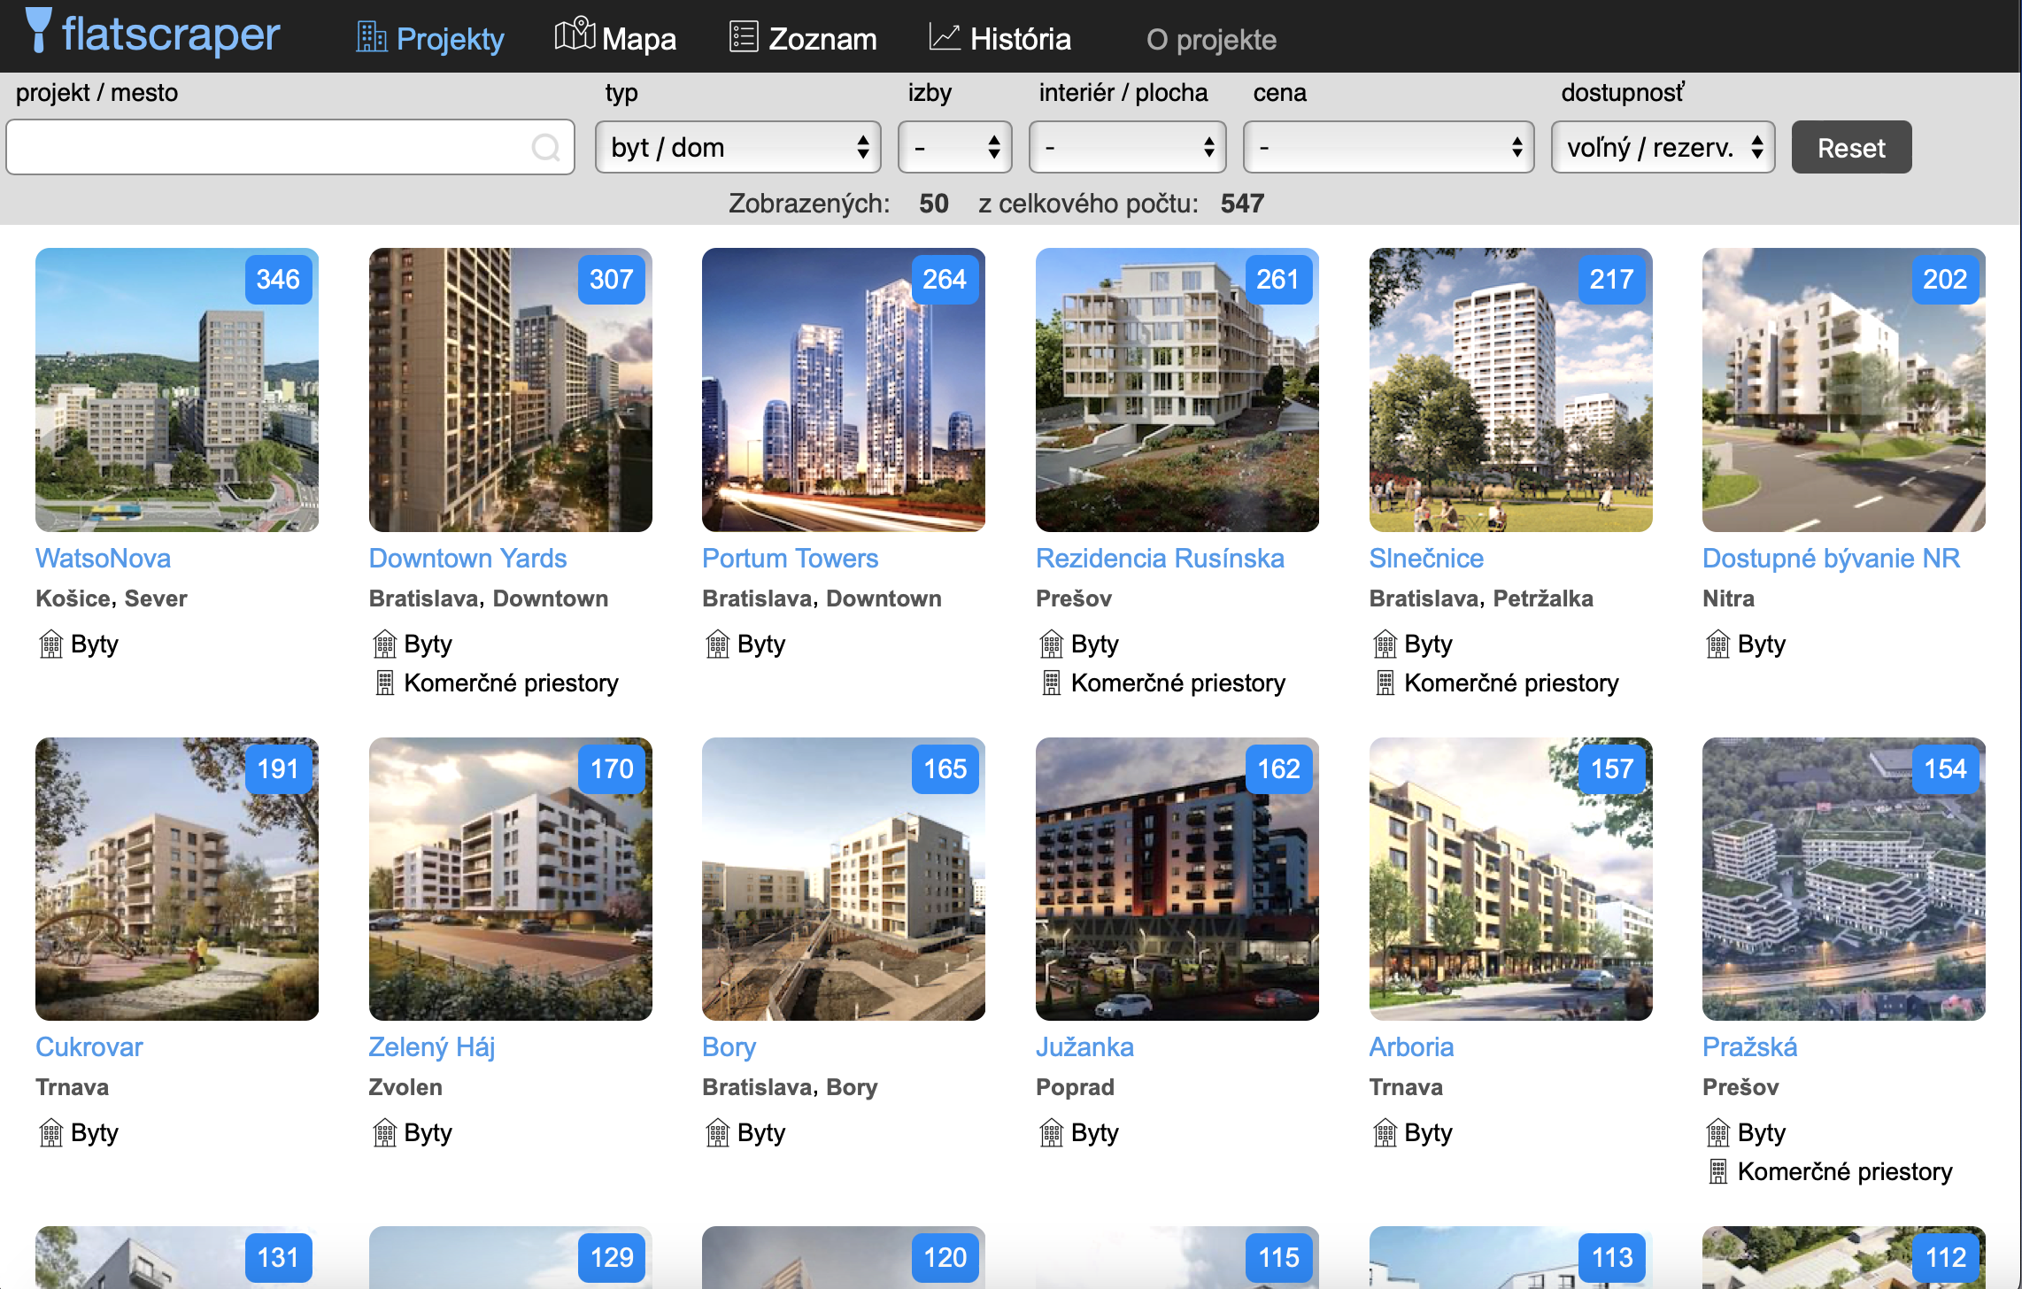Click the Projekty building icon
This screenshot has height=1289, width=2022.
pos(371,37)
